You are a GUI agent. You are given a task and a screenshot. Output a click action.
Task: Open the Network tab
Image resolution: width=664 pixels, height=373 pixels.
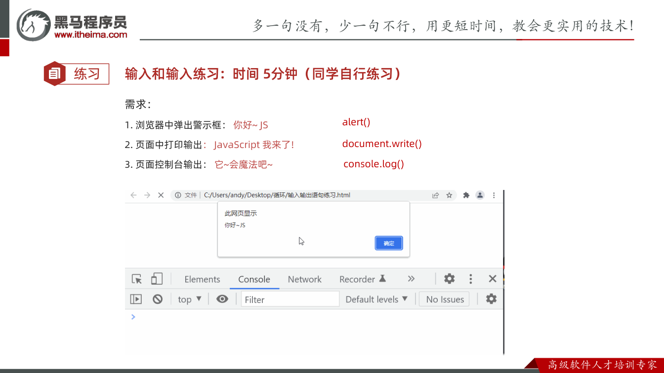(305, 279)
